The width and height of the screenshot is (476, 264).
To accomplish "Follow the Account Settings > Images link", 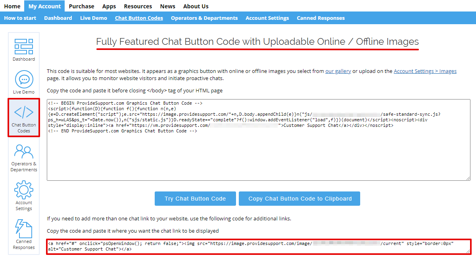I will point(425,71).
